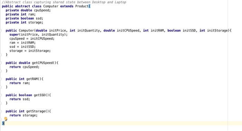The height and width of the screenshot is (131, 242).
Task: Click the 'return ssd;' statement
Action: pos(20,99)
